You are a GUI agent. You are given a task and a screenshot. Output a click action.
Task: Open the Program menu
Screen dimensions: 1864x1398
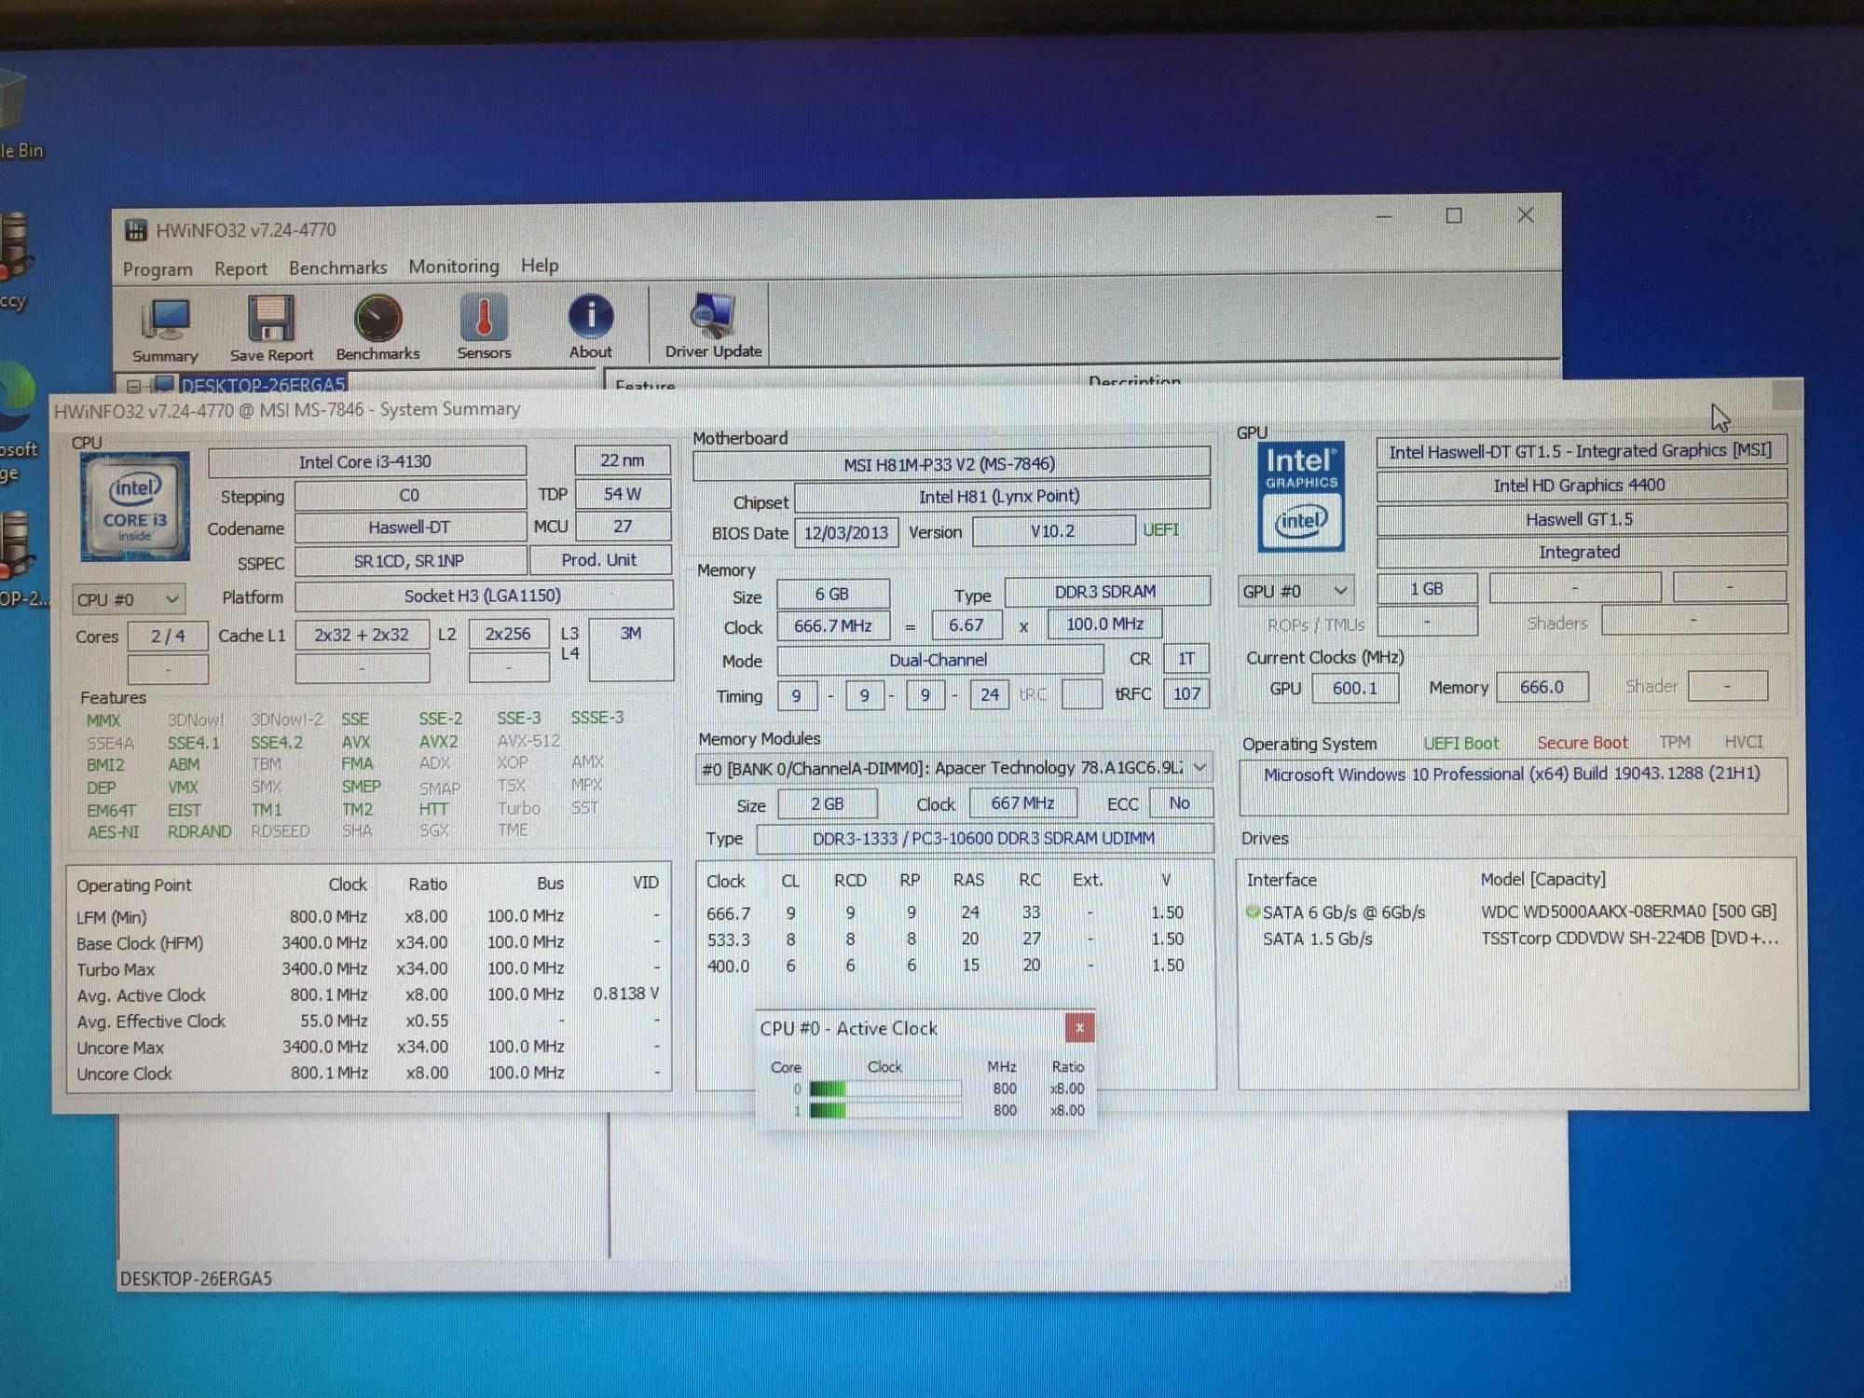click(x=158, y=269)
